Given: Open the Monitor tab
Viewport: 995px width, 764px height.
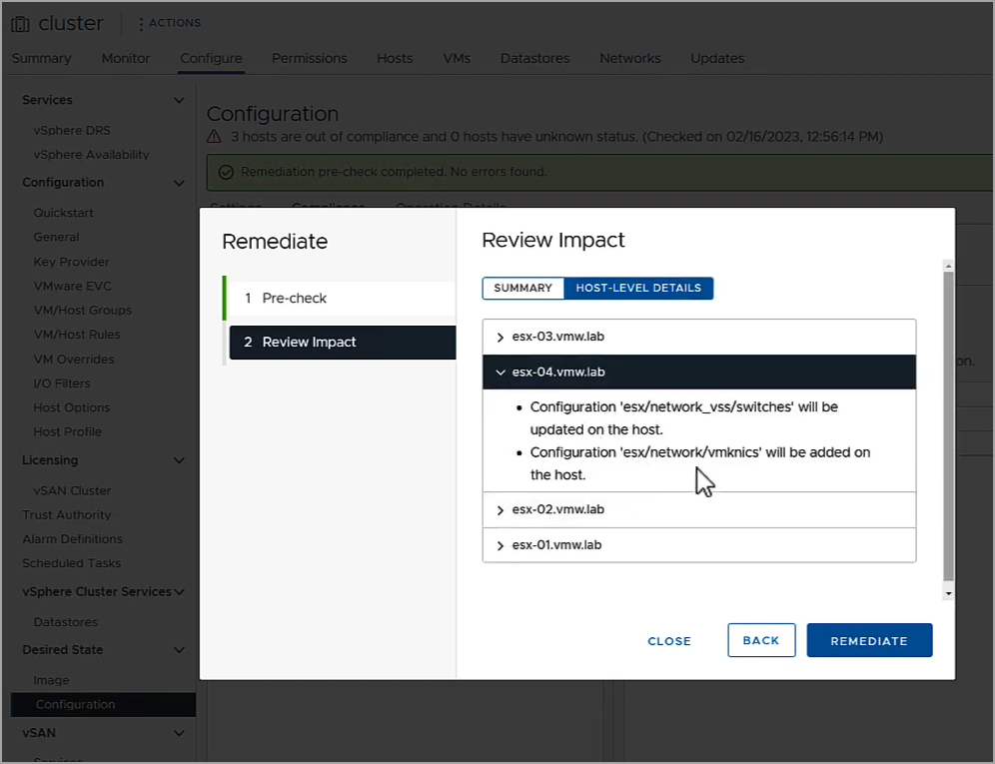Looking at the screenshot, I should (x=126, y=58).
